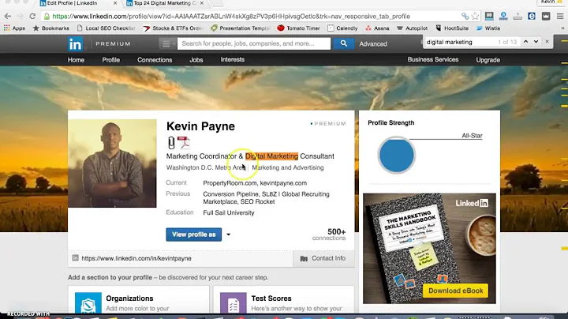Click PropertyRoom.com current company text

(x=230, y=183)
